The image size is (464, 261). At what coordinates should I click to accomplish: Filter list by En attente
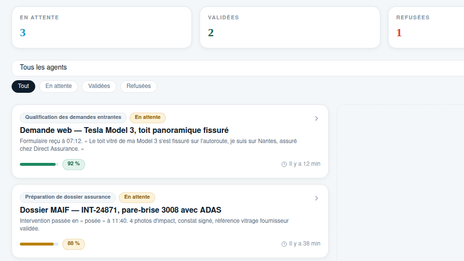(58, 87)
